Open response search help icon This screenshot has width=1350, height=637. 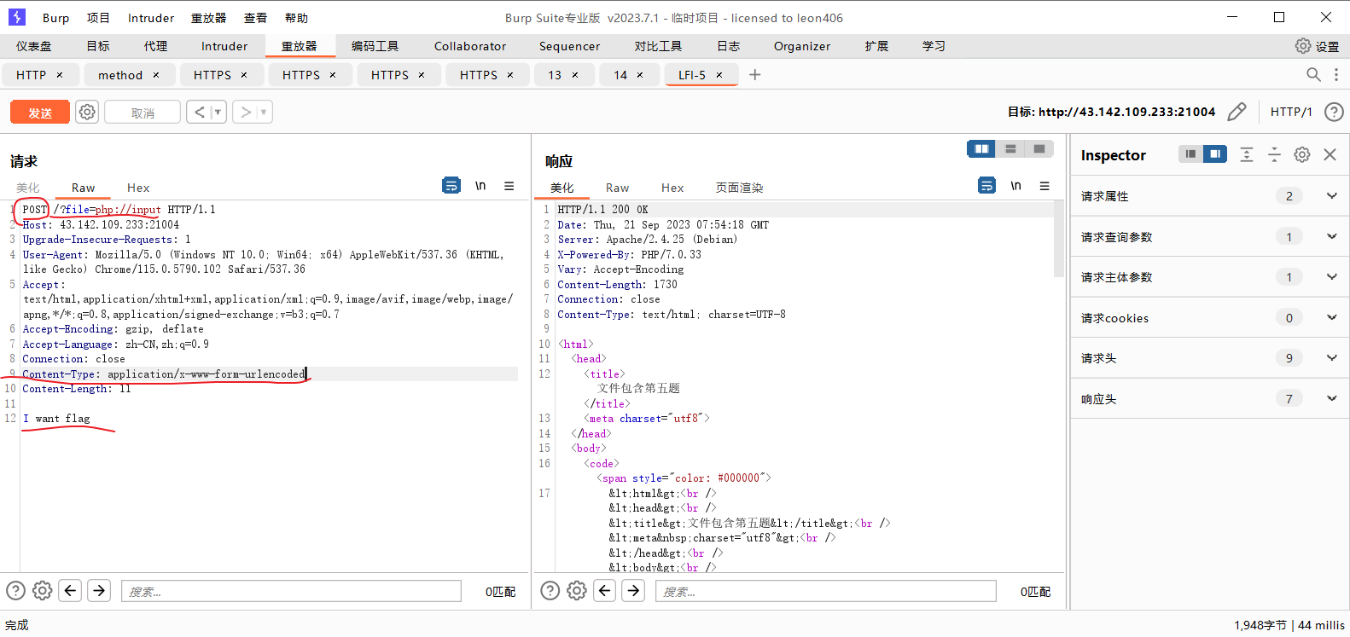pyautogui.click(x=550, y=590)
